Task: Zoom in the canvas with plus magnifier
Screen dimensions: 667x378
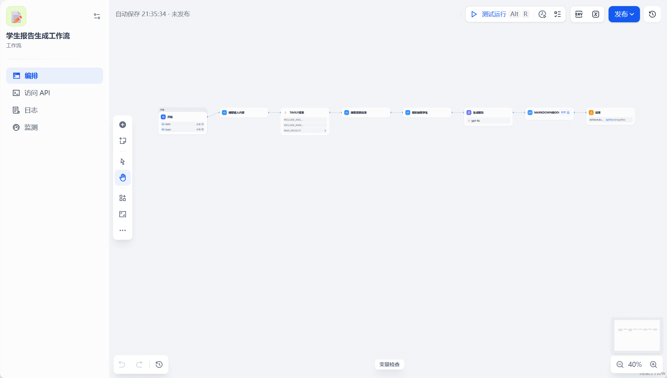Action: (653, 364)
